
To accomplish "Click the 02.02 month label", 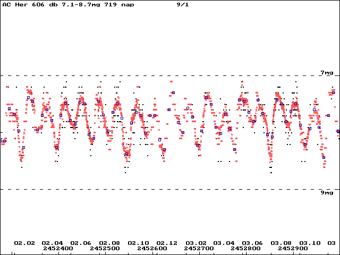I will pyautogui.click(x=24, y=243).
